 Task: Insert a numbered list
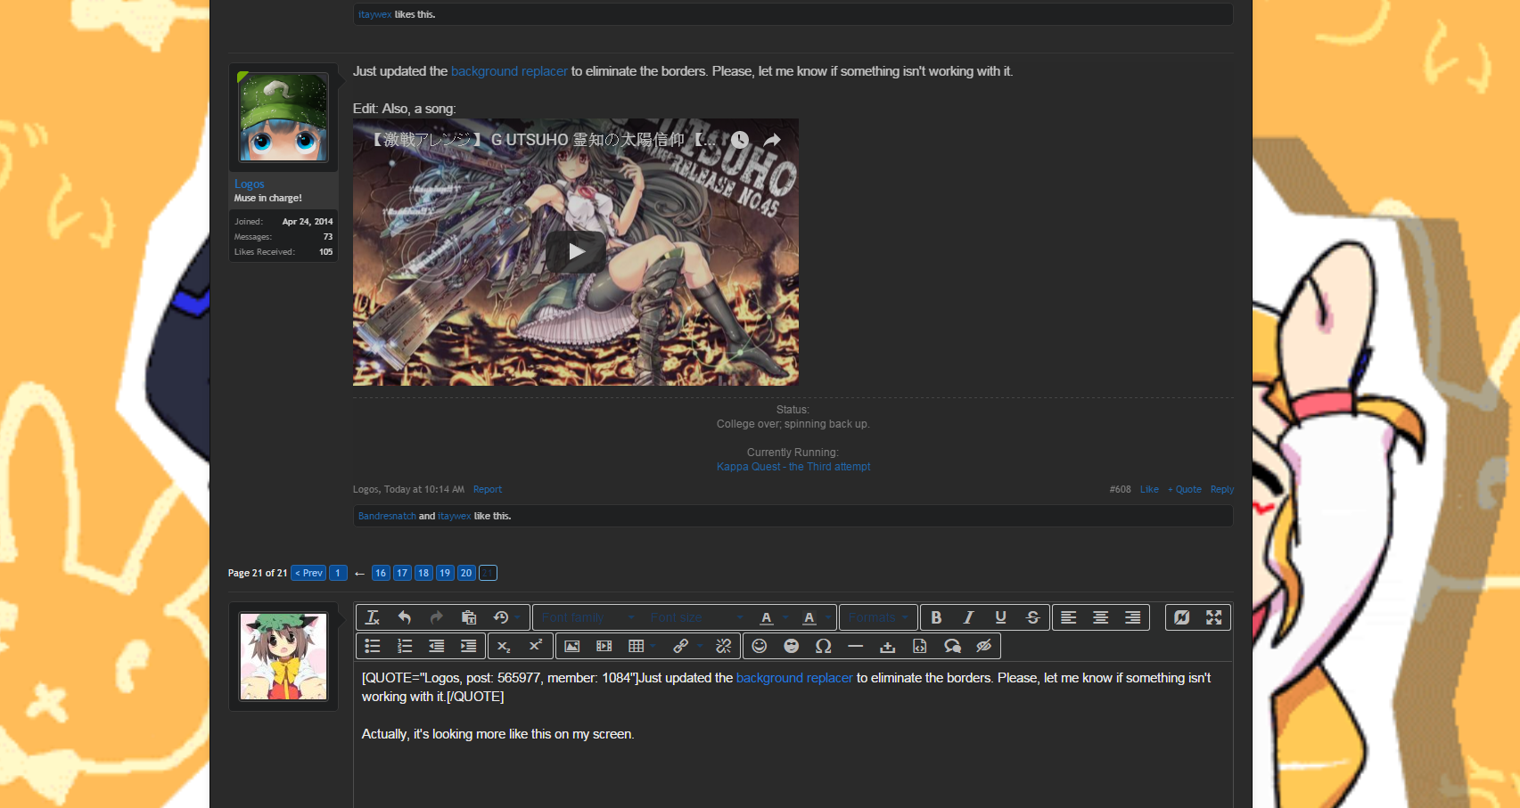pyautogui.click(x=405, y=646)
